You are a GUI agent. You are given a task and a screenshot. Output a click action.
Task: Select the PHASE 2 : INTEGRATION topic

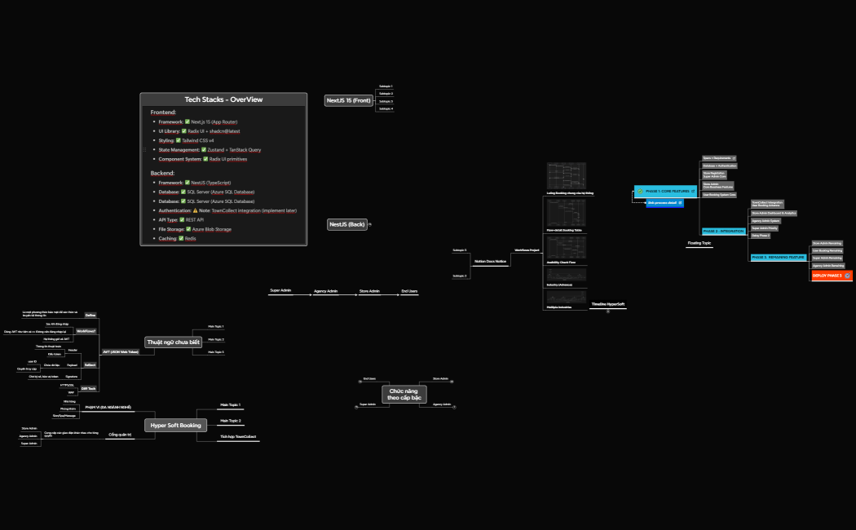[723, 231]
